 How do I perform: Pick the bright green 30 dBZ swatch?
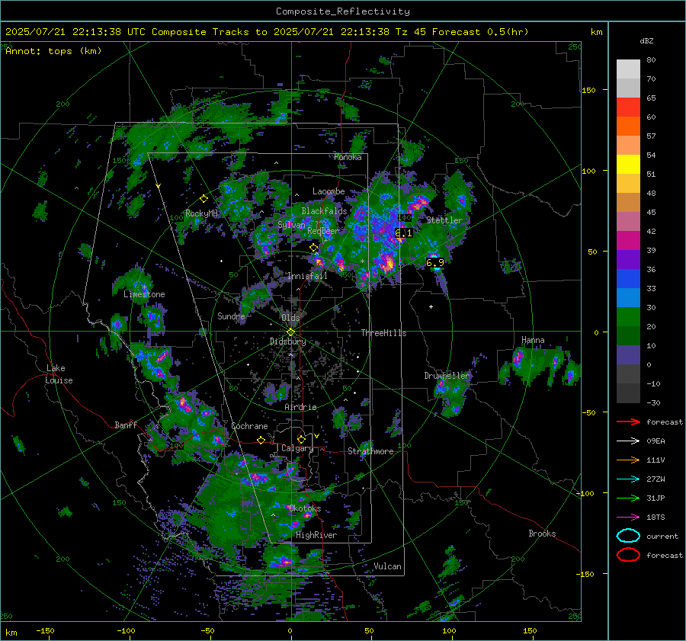[x=628, y=316]
